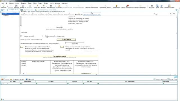Click Експорт в Excel button

click(x=172, y=79)
